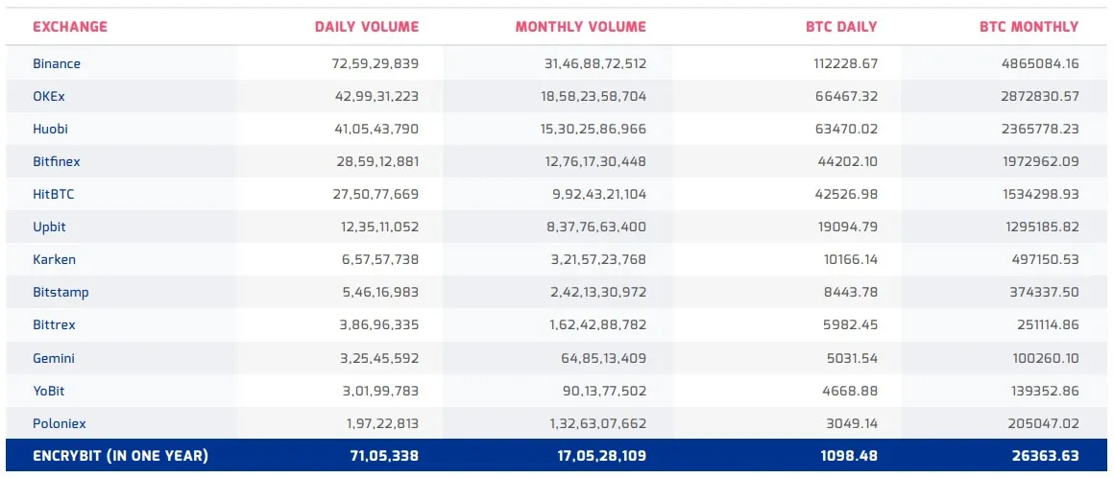Click Bitstamp monthly volume 2,42,13,30,972
1114x478 pixels.
coord(599,292)
